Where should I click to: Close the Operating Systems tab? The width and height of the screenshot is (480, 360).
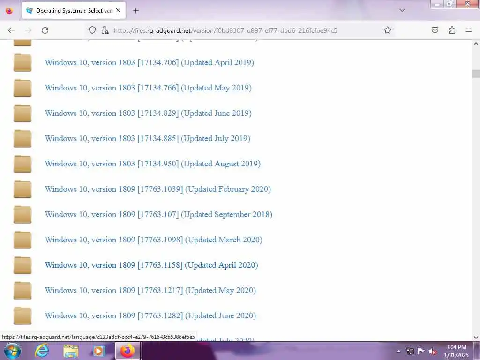(x=118, y=10)
